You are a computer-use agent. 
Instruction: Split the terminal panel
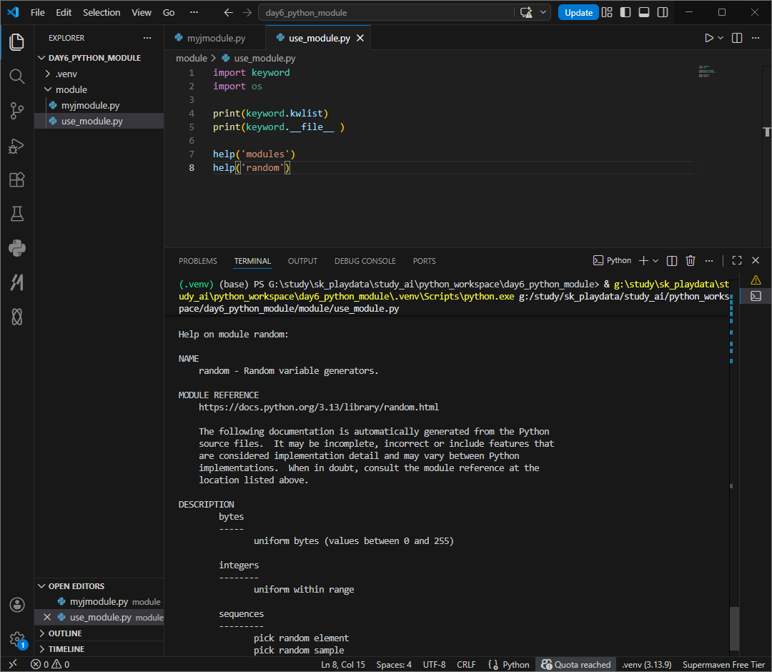[x=671, y=260]
